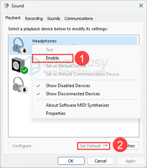Click the Sound dialog title bar icon

point(6,6)
